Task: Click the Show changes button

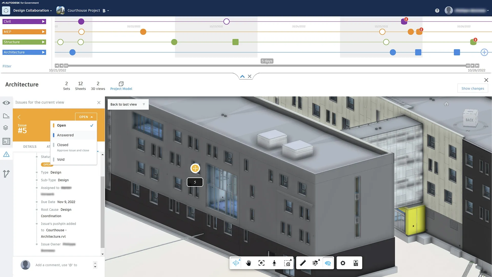Action: pyautogui.click(x=473, y=88)
